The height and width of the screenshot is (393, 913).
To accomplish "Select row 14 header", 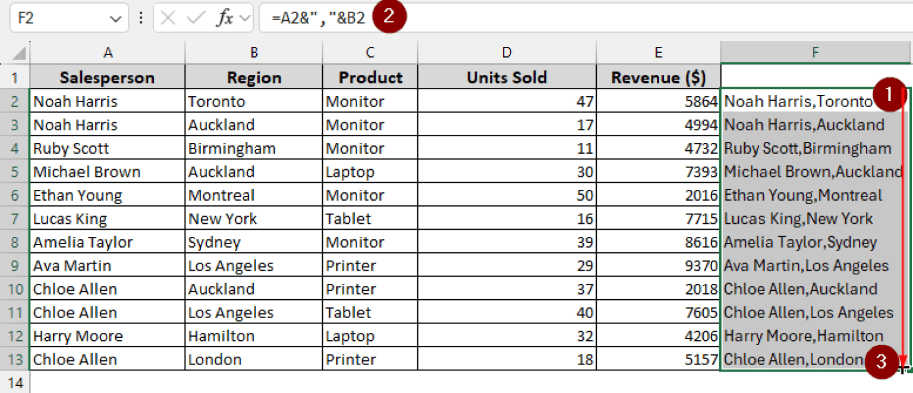I will 15,382.
